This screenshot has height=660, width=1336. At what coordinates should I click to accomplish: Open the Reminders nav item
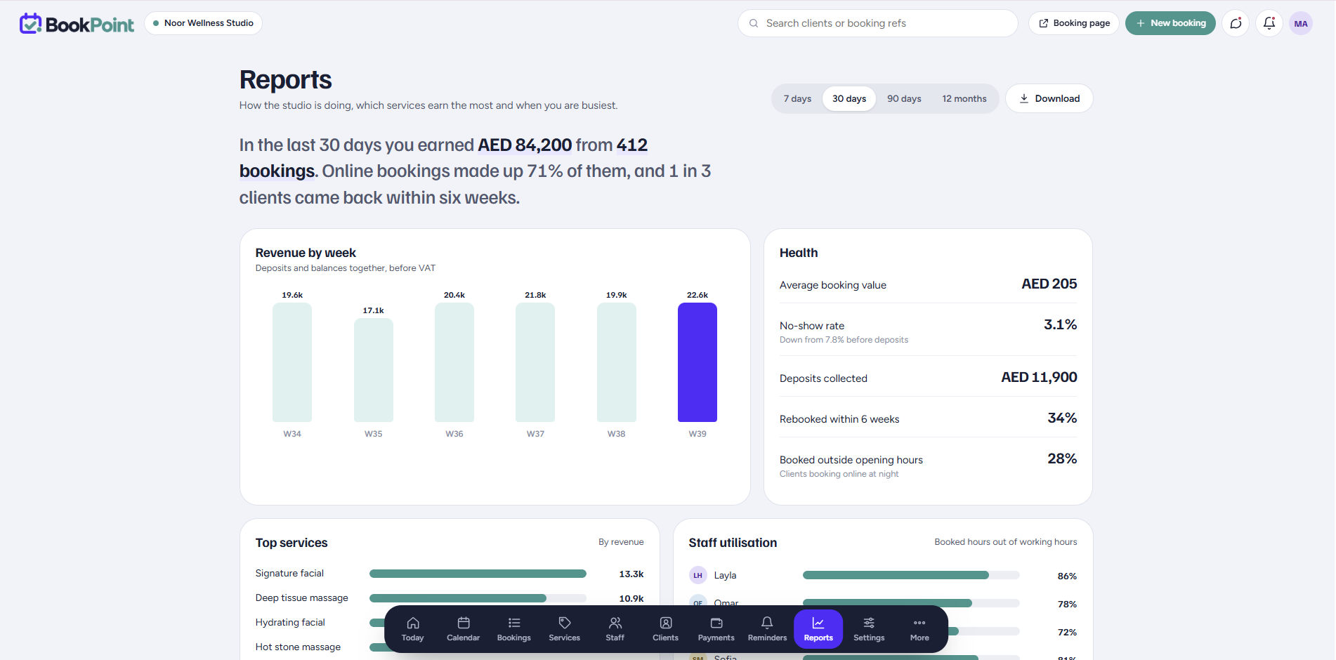(767, 629)
